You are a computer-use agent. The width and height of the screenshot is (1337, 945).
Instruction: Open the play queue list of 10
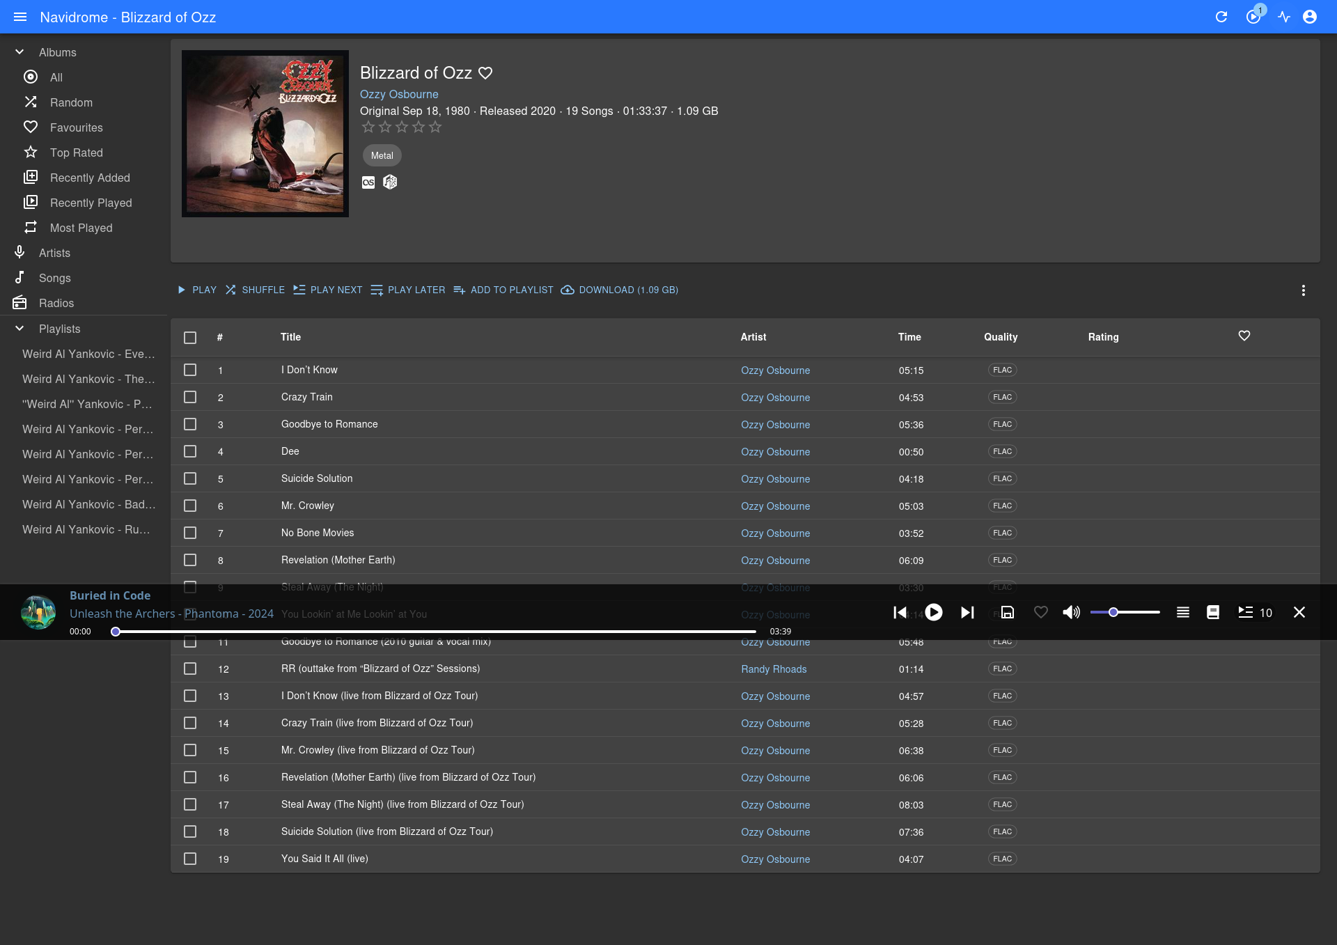click(x=1255, y=612)
